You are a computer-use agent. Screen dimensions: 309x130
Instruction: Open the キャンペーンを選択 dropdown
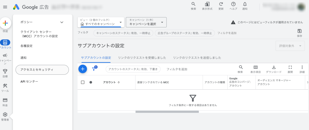click(146, 22)
